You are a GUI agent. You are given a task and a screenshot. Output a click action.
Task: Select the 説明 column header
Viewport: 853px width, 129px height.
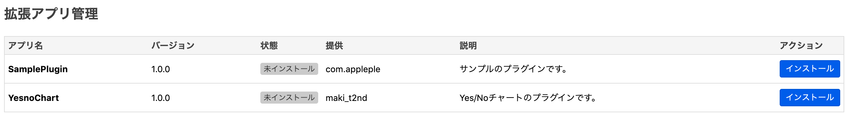click(x=468, y=45)
